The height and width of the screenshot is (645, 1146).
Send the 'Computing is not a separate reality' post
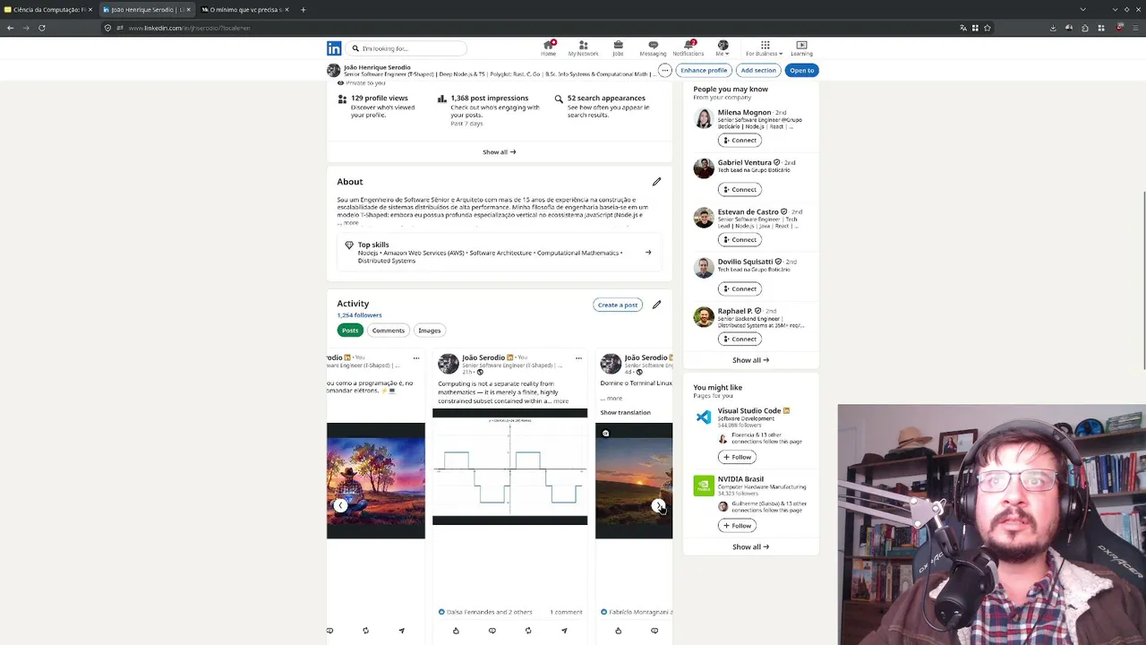click(564, 631)
